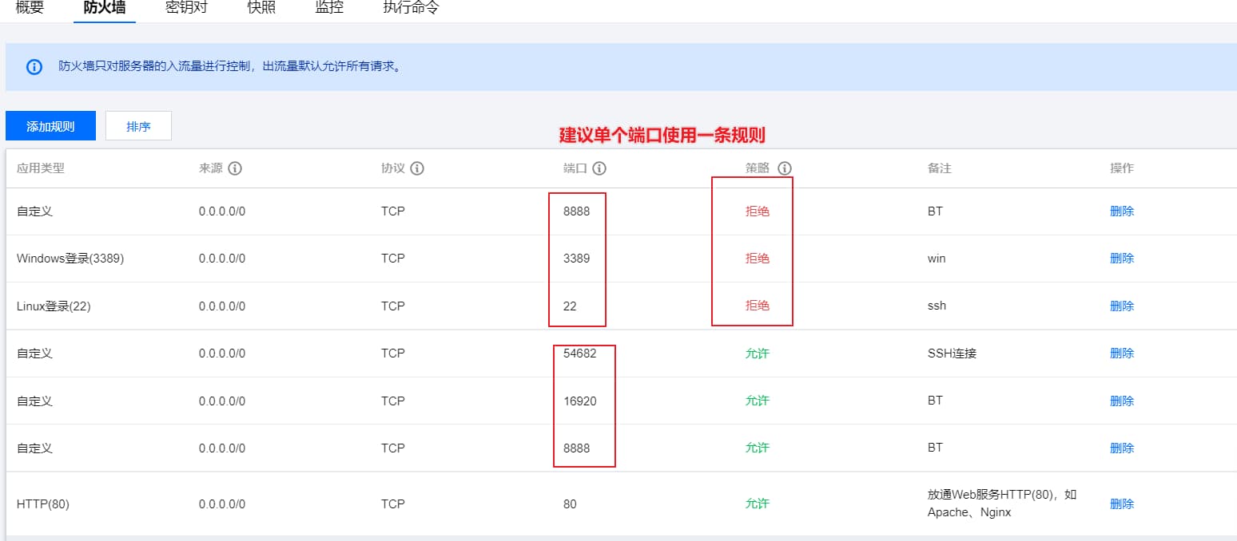Click the info icon next to 来源

[235, 168]
